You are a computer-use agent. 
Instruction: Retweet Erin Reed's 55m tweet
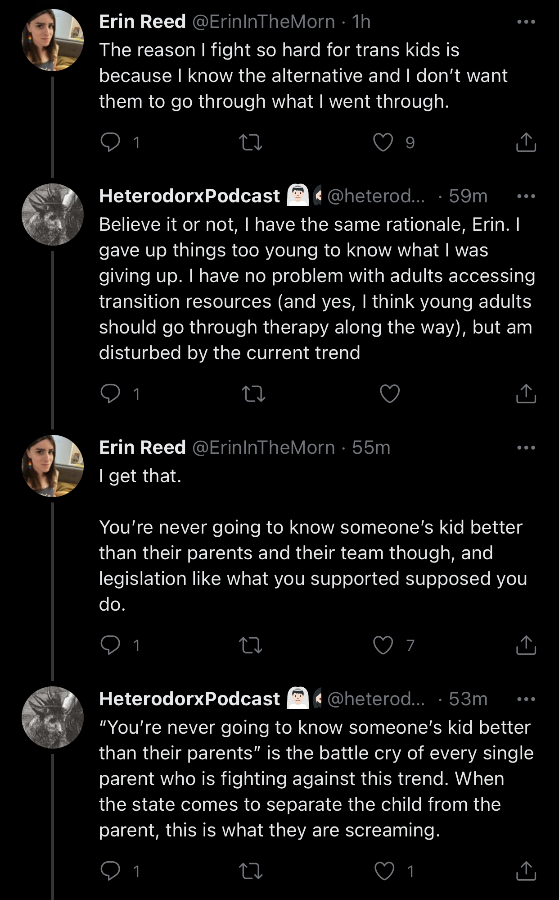pyautogui.click(x=250, y=645)
